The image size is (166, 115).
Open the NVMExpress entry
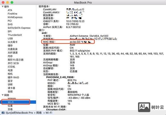15,17
